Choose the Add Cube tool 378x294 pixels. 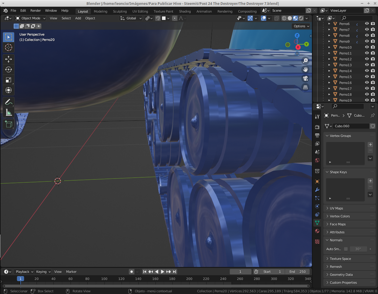click(8, 124)
